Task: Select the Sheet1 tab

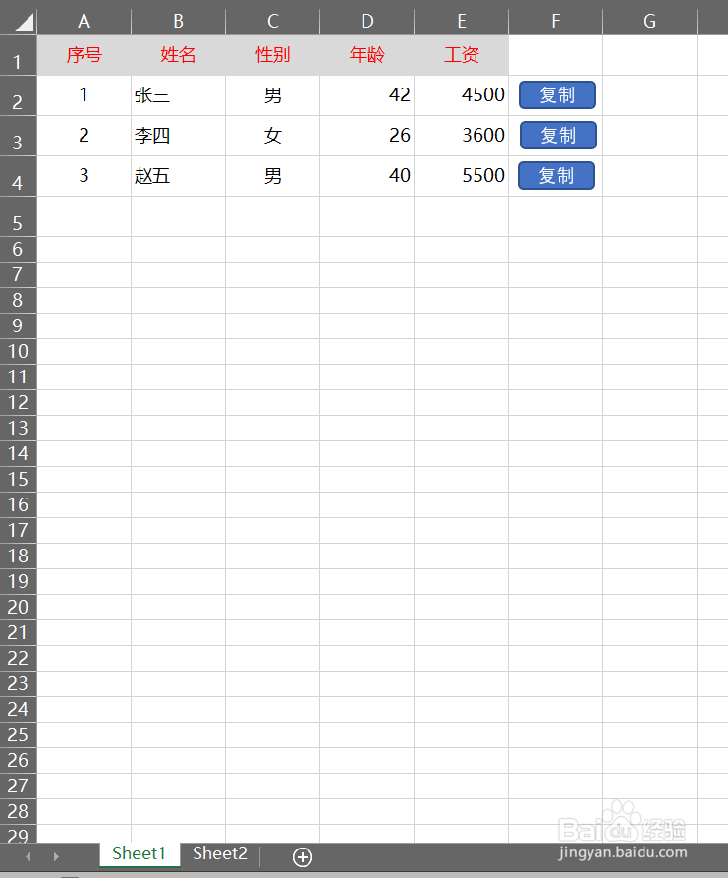Action: coord(140,853)
